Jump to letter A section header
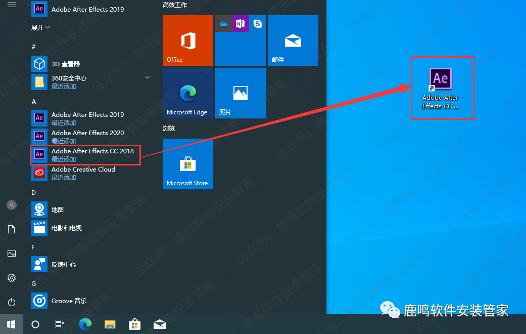 pyautogui.click(x=34, y=102)
